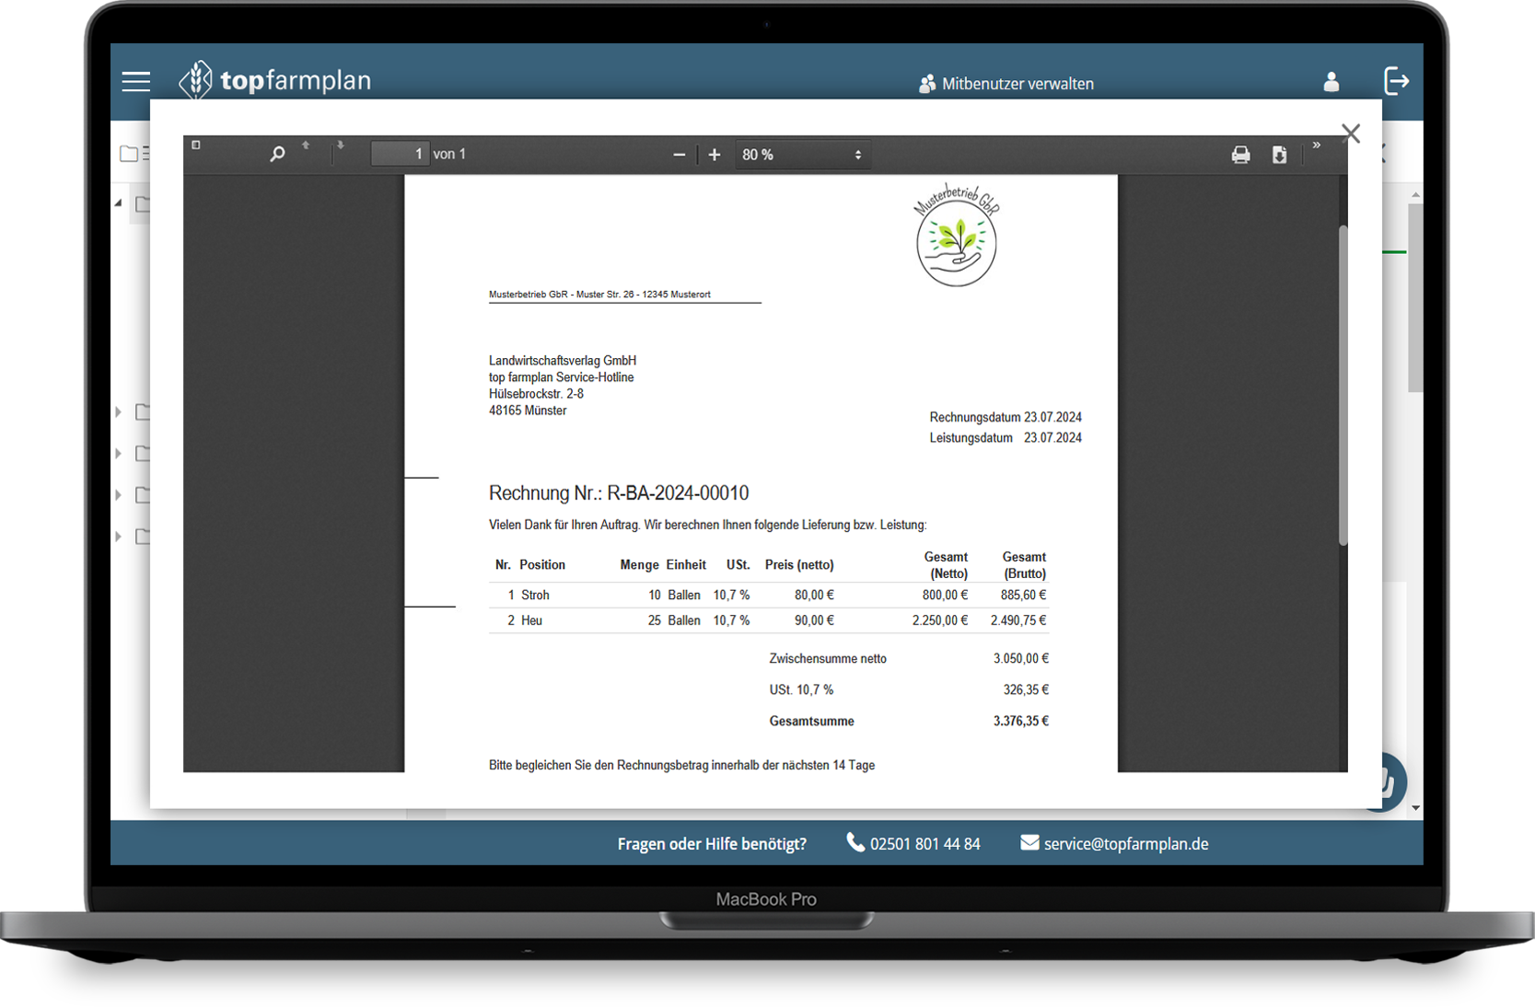Click the '3.376,35 €' total amount
Image resolution: width=1535 pixels, height=1007 pixels.
click(1020, 722)
